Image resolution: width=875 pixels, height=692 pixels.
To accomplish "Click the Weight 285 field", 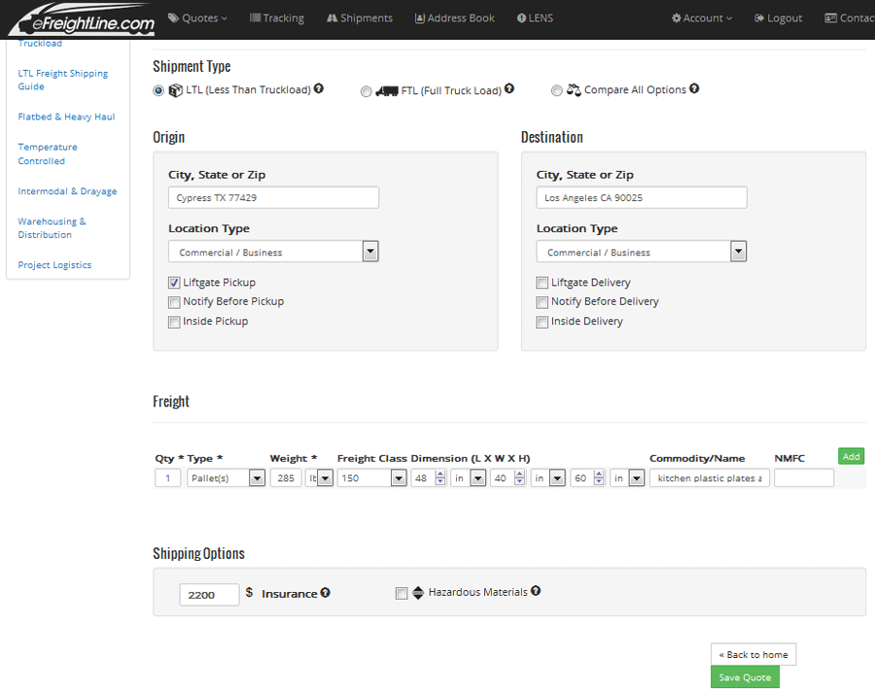I will (x=286, y=478).
